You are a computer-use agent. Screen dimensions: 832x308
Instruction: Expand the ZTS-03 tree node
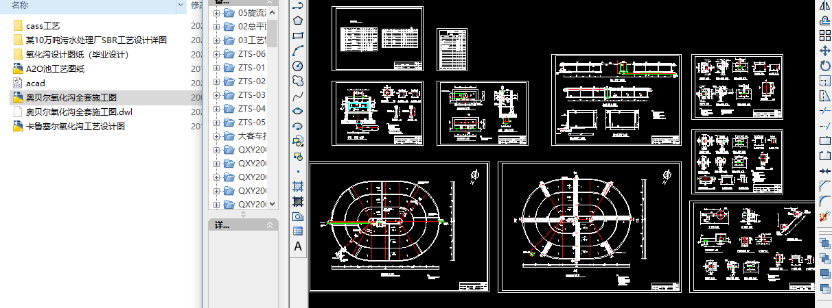point(217,95)
